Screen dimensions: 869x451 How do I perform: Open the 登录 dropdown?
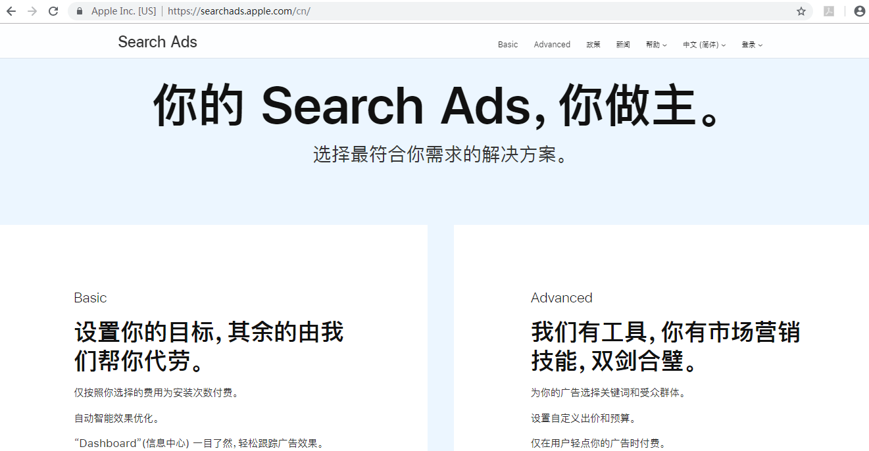(x=751, y=45)
